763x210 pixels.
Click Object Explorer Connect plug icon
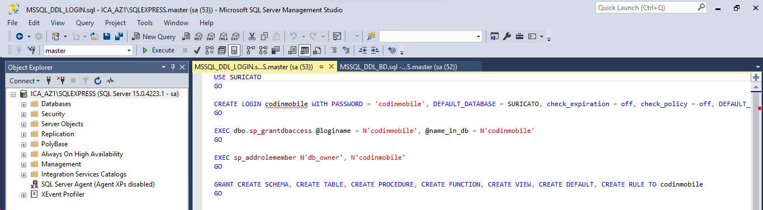tap(49, 80)
